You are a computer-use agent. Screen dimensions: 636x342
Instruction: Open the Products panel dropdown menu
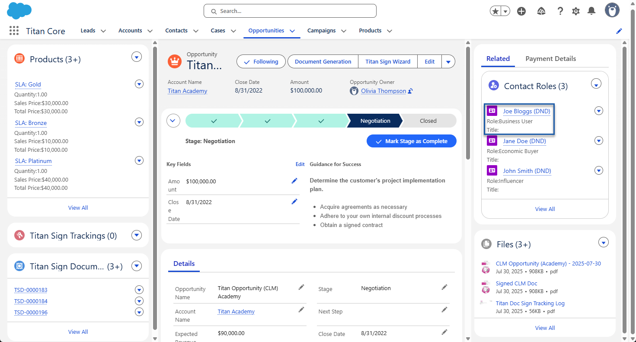(137, 57)
